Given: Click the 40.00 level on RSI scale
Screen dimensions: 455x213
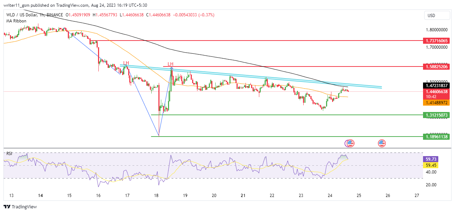Looking at the screenshot, I should [432, 172].
